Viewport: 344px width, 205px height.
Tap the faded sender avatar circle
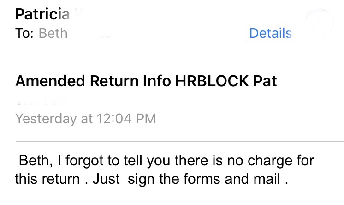click(320, 22)
